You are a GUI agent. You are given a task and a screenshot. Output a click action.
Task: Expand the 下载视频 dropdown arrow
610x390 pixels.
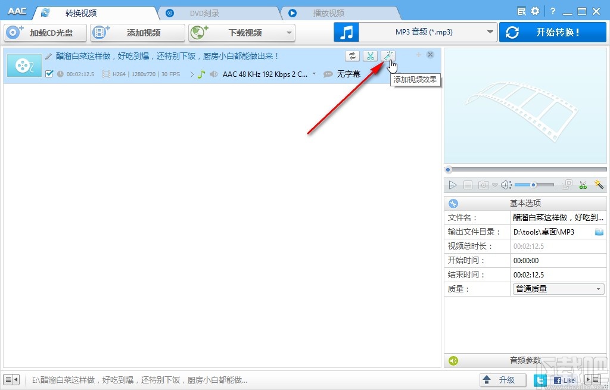(290, 33)
